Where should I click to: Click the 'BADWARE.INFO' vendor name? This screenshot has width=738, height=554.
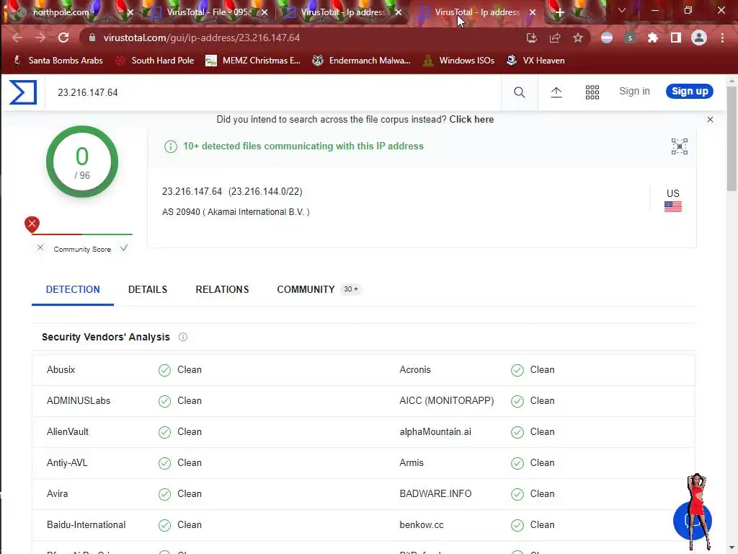pos(435,493)
